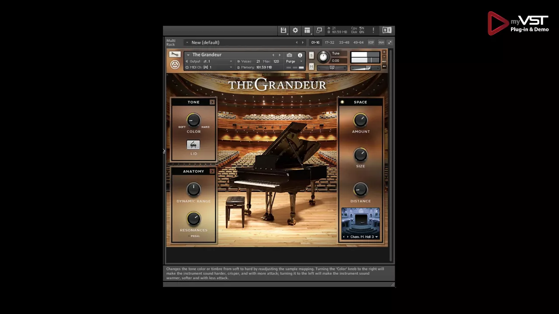559x314 pixels.
Task: Click the Space Amount knob
Action: coord(360,120)
